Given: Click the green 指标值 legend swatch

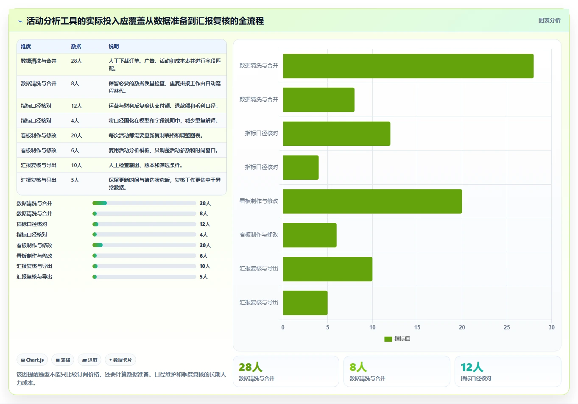Looking at the screenshot, I should pyautogui.click(x=388, y=339).
